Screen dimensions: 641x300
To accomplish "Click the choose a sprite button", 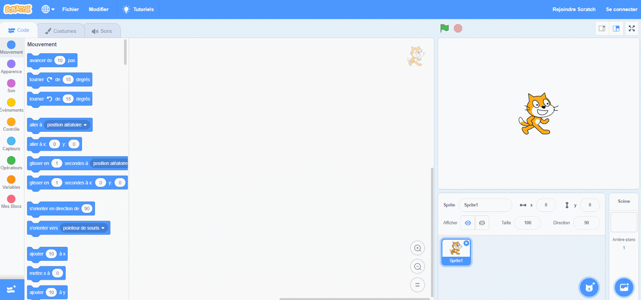I will point(589,287).
